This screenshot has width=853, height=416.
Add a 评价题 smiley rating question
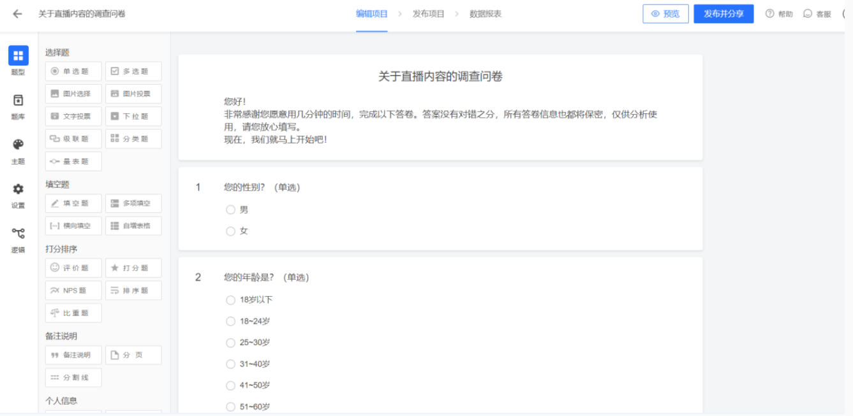(73, 268)
